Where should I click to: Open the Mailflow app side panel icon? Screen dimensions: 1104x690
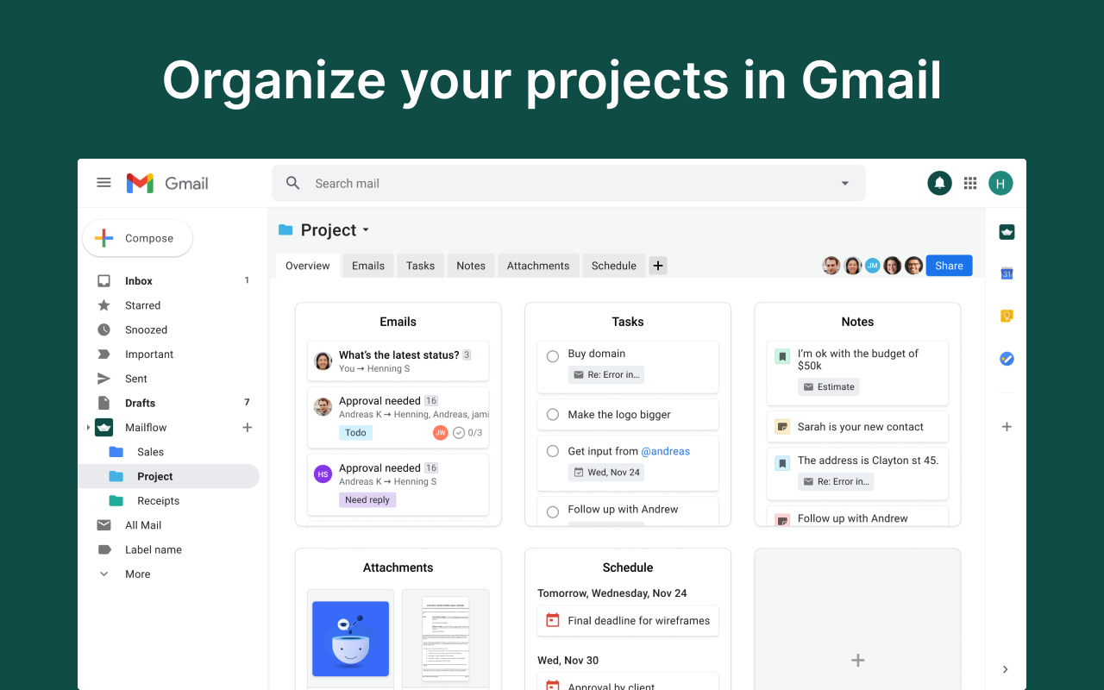point(1007,231)
